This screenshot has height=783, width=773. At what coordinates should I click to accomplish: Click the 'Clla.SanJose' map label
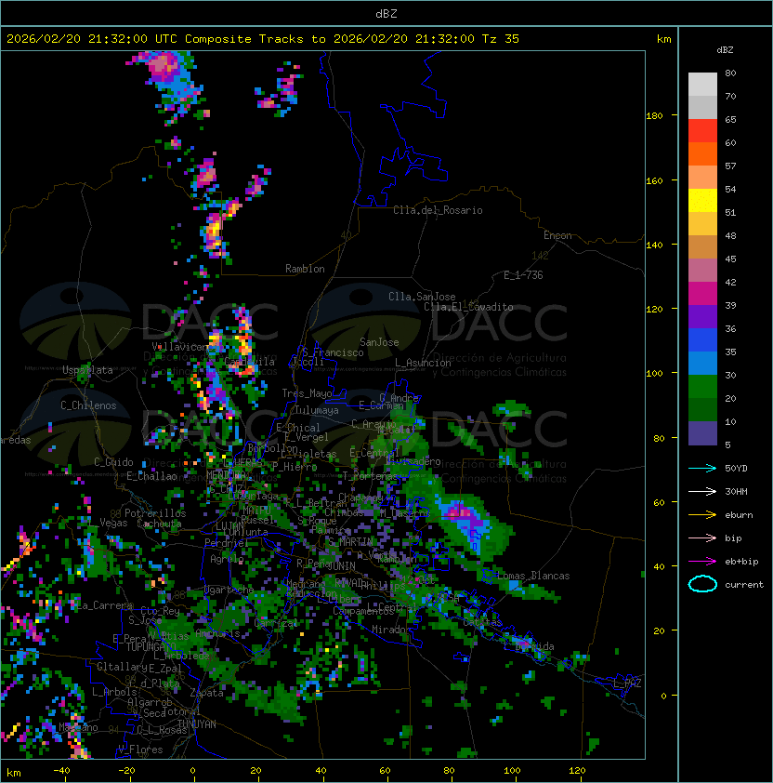[422, 297]
